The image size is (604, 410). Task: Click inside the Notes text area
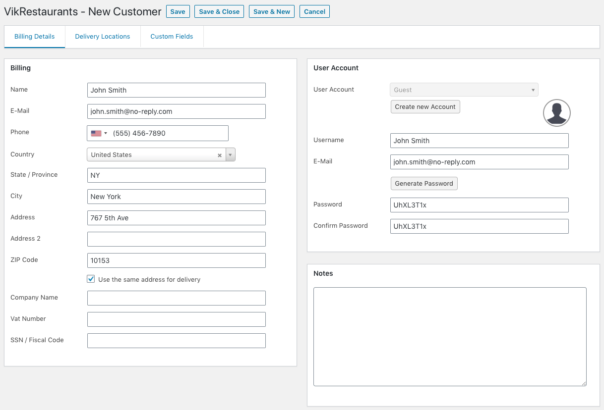click(450, 337)
